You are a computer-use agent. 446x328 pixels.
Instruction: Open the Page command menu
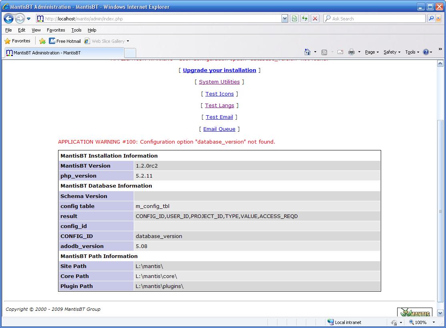[x=372, y=52]
